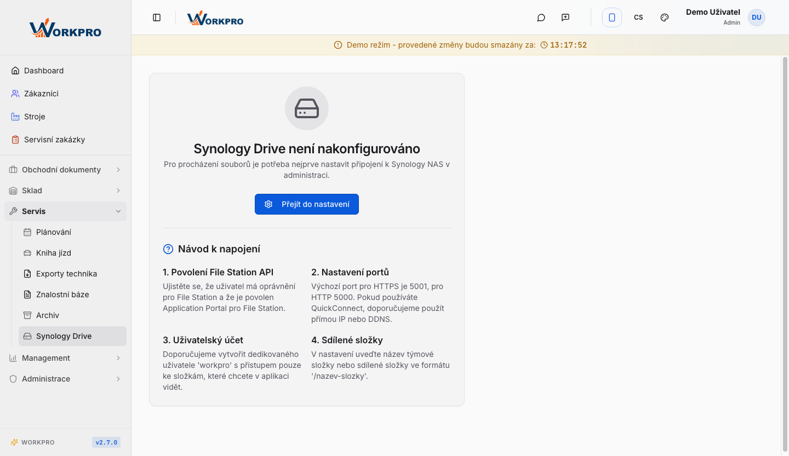Open the chat bubble icon in header
This screenshot has width=789, height=456.
pos(541,18)
